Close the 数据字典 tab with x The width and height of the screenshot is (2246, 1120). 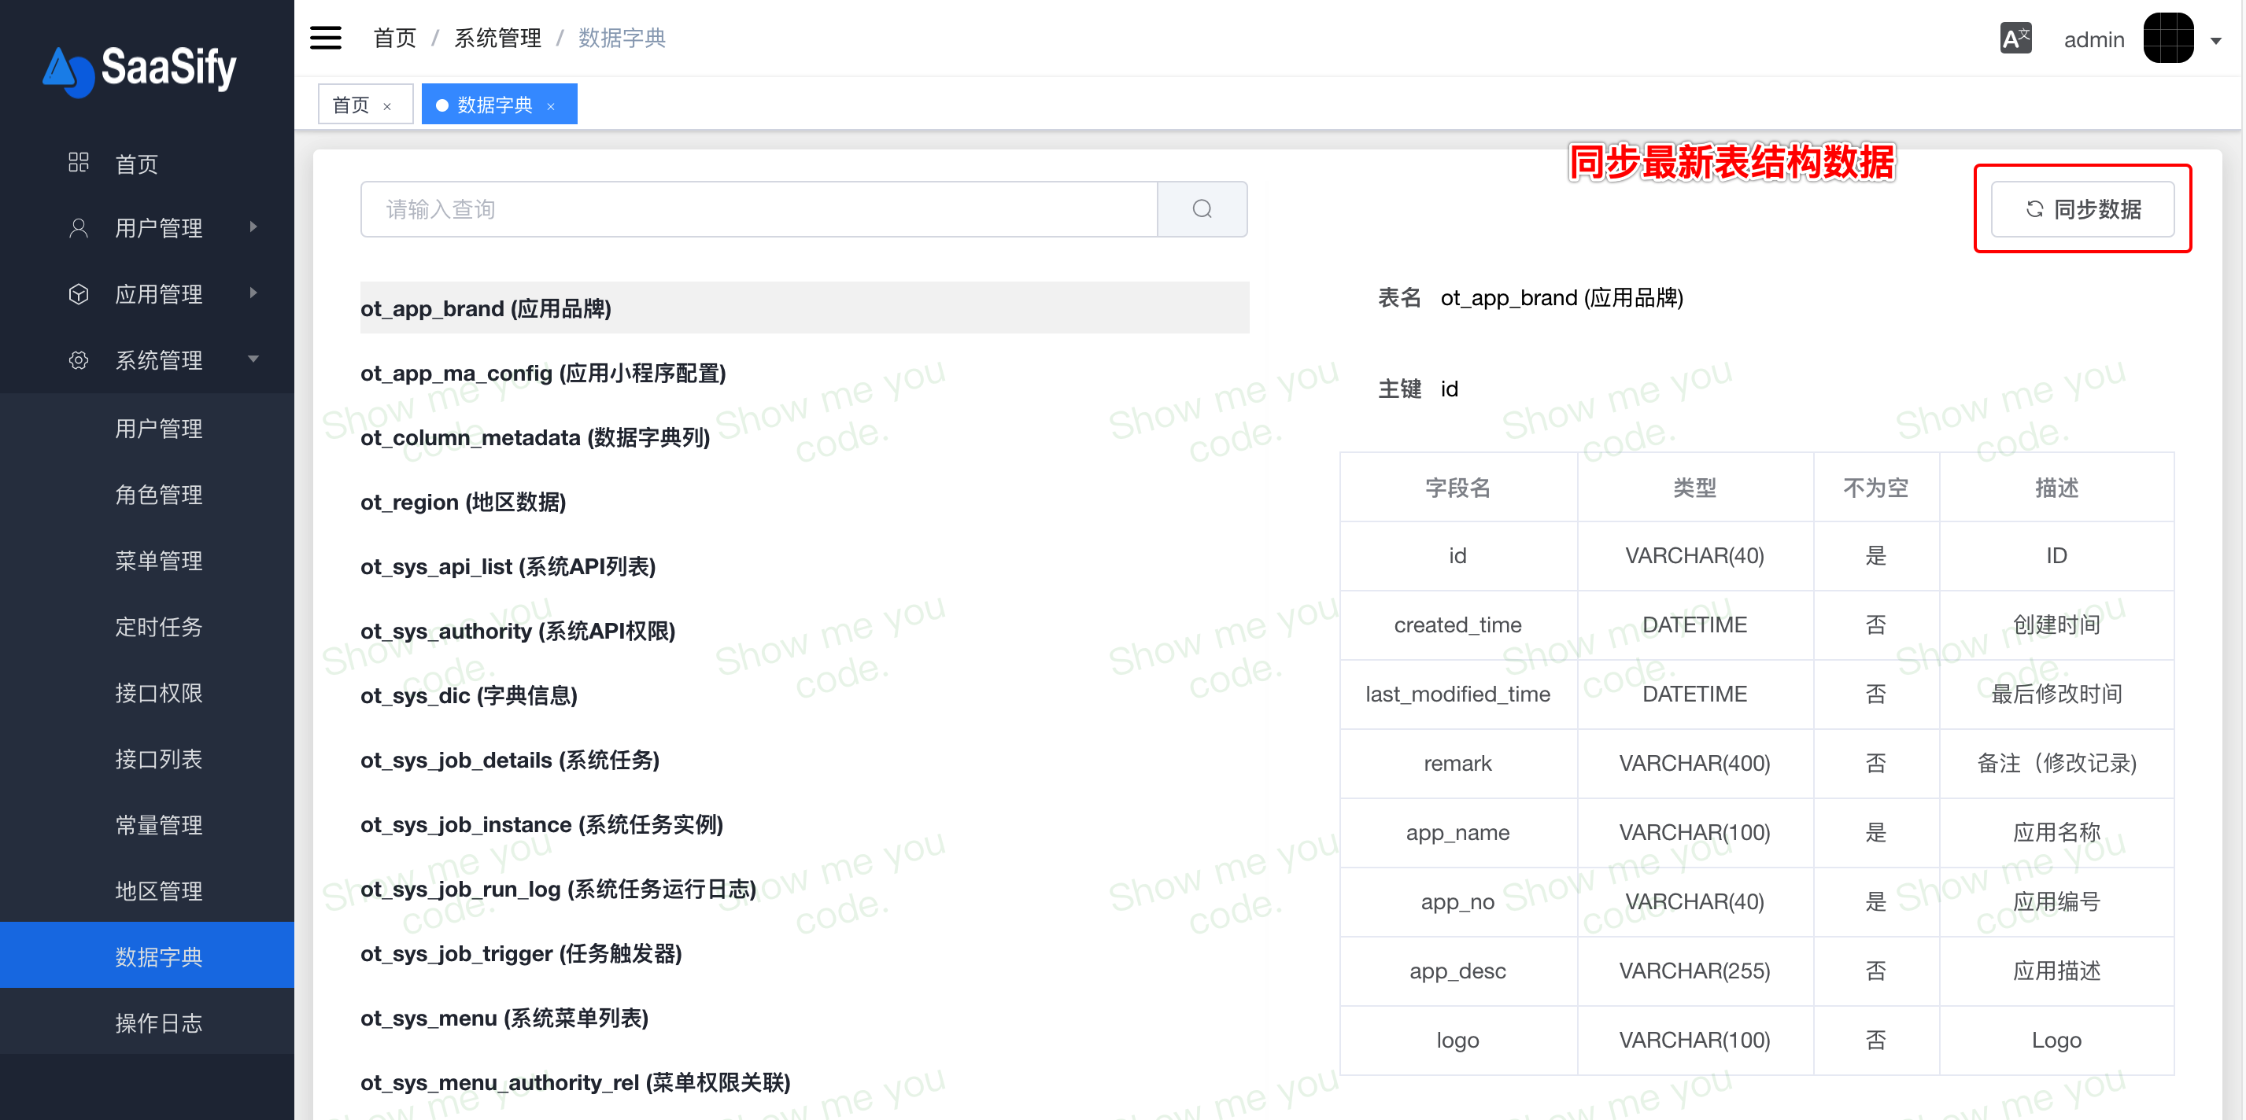tap(551, 106)
